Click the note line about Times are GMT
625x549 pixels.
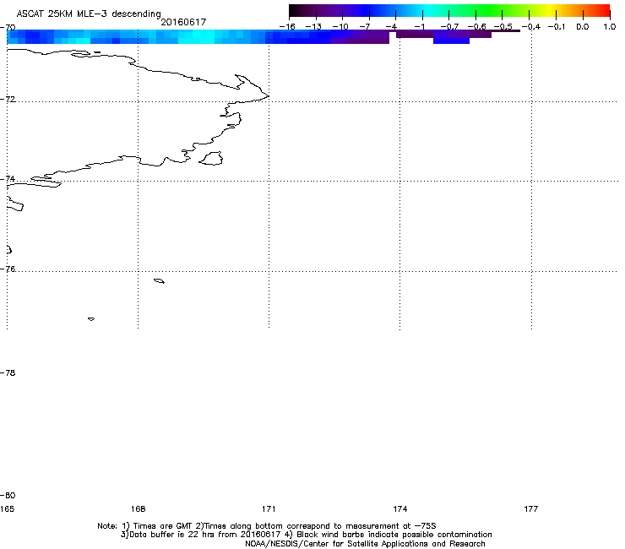tap(267, 526)
